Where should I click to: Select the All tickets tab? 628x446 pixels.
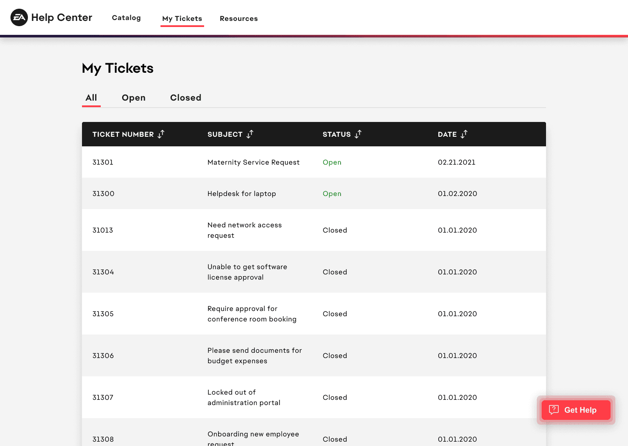click(x=91, y=98)
